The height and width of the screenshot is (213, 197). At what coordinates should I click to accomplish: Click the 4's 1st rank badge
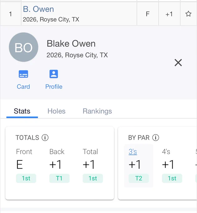pyautogui.click(x=172, y=178)
